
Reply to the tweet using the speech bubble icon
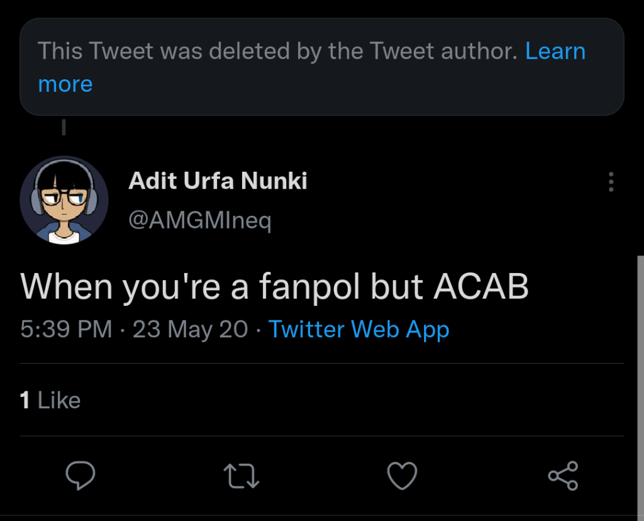pyautogui.click(x=80, y=476)
